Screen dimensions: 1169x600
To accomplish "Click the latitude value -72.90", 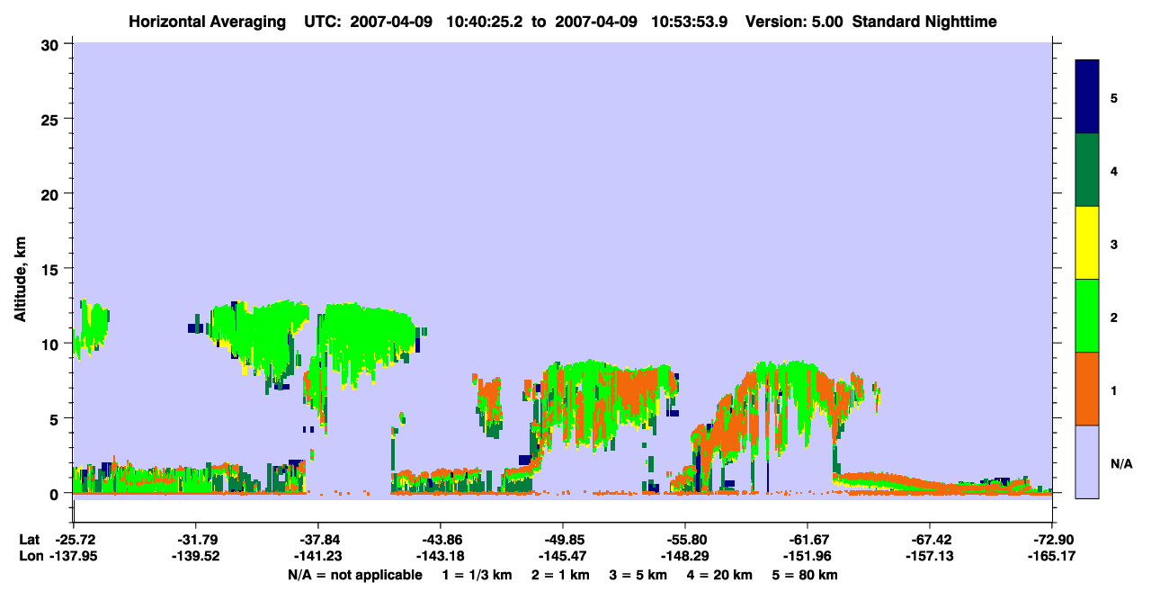I will [x=1051, y=539].
